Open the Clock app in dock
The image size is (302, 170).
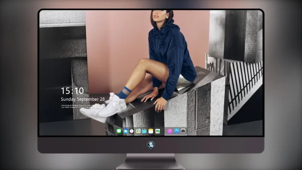pos(132,131)
